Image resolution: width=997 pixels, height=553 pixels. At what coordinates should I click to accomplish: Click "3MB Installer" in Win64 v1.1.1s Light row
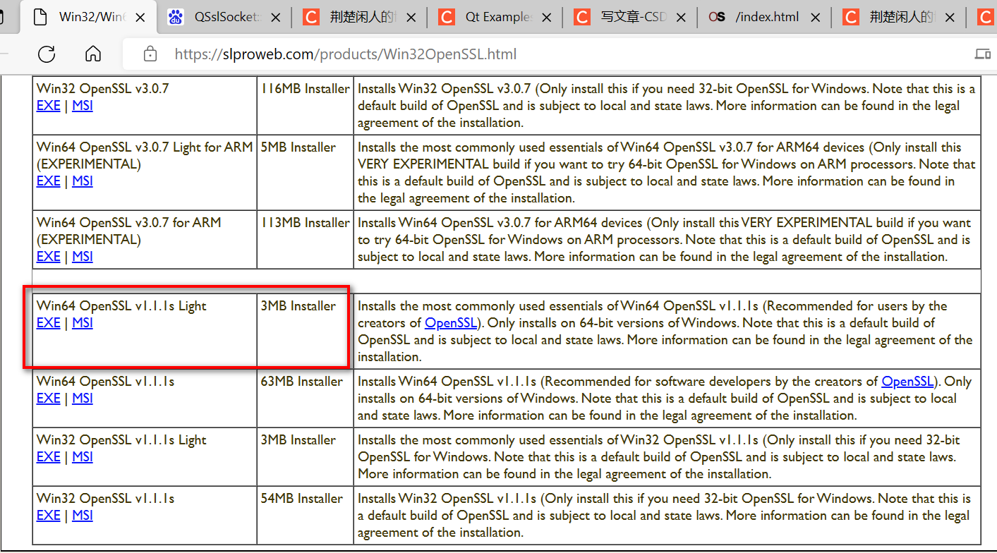[298, 306]
